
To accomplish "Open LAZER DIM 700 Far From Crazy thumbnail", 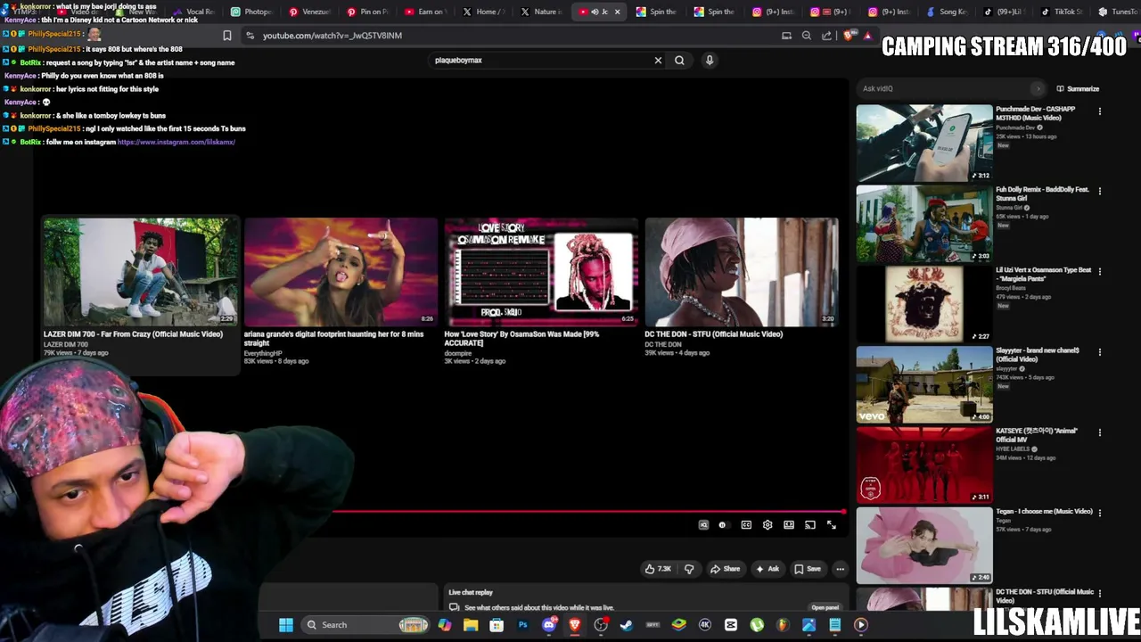I will pyautogui.click(x=140, y=272).
